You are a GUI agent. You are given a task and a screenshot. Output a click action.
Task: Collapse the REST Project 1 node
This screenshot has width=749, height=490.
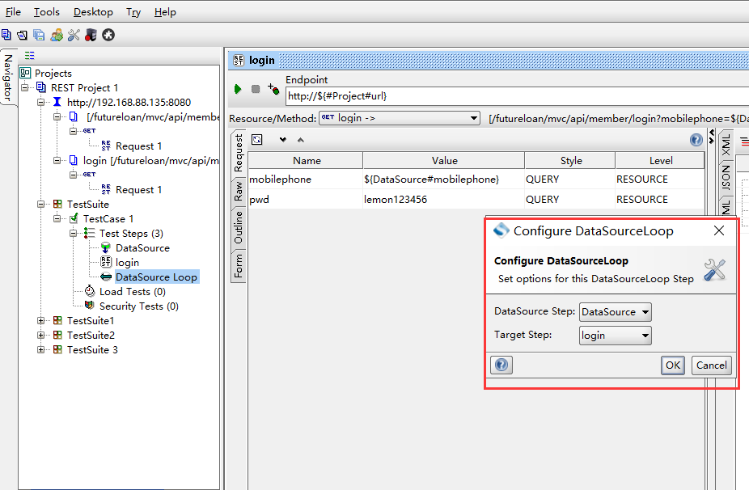[25, 87]
